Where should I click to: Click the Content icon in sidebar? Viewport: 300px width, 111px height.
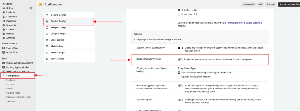click(x=3, y=29)
